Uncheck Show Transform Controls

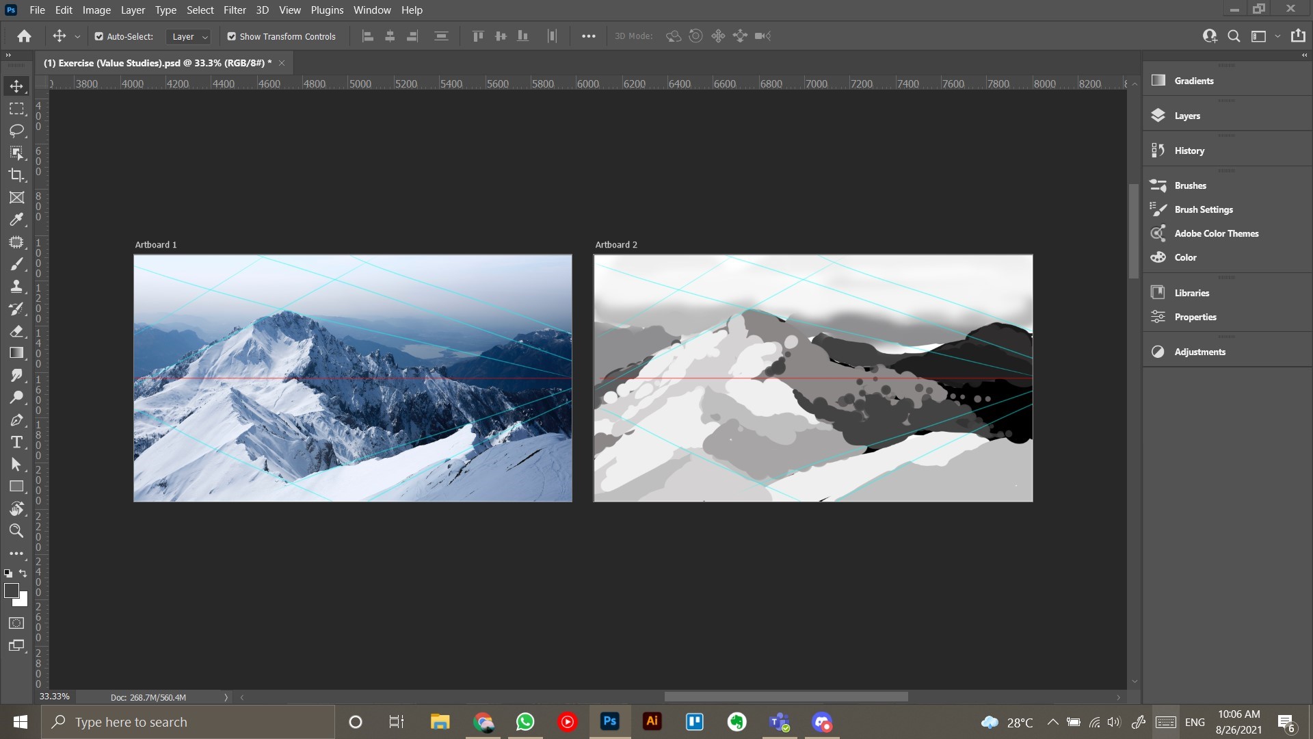click(232, 36)
